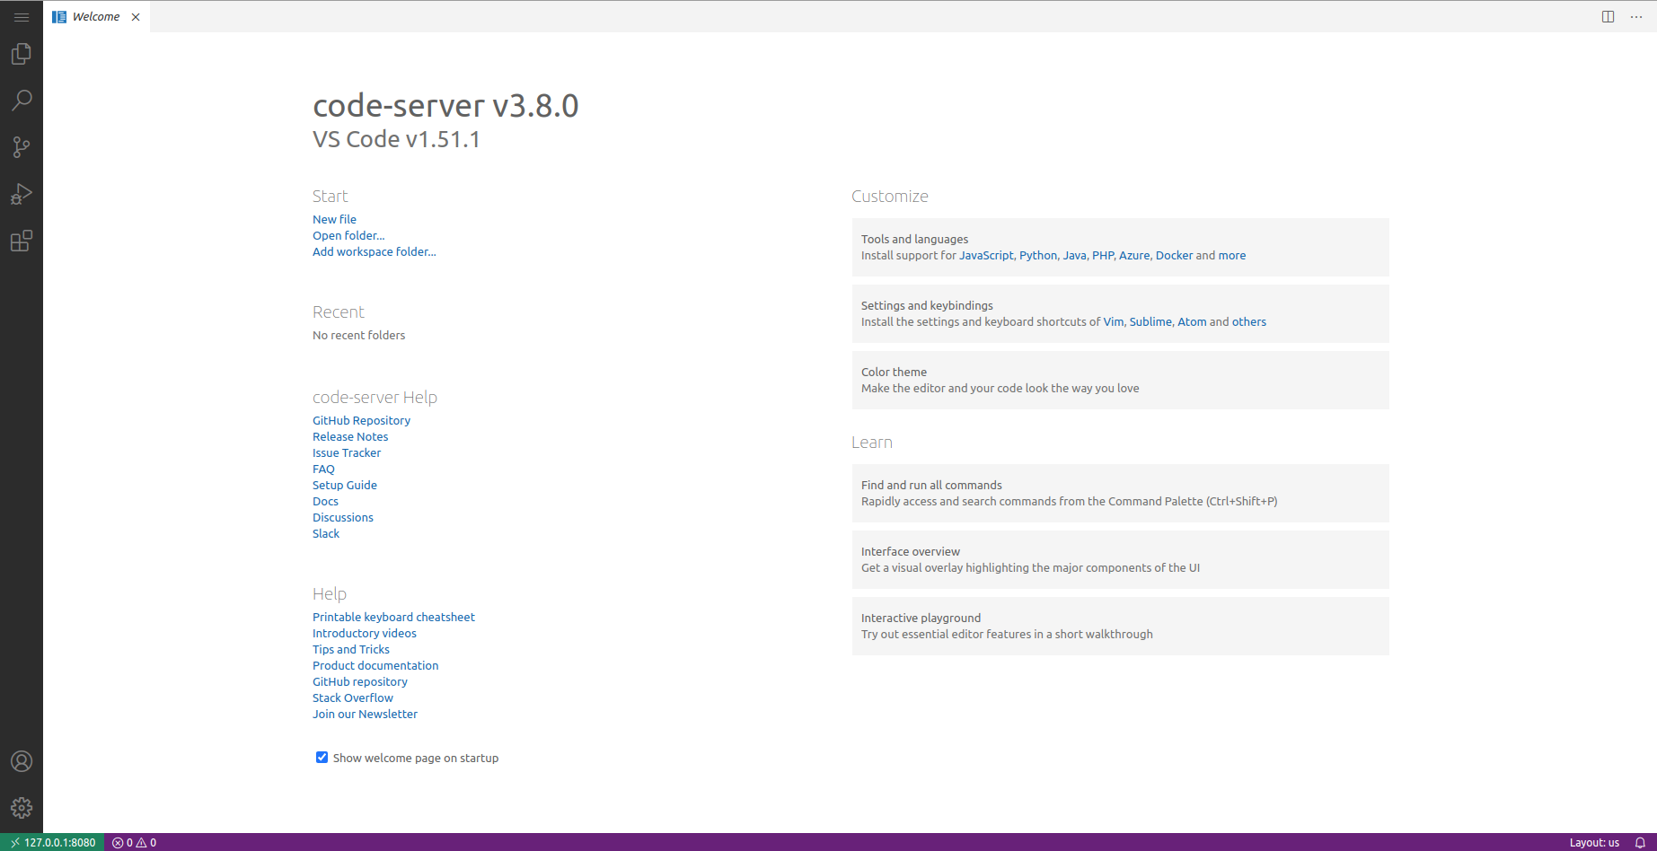
Task: Open the application hamburger menu
Action: 22,17
